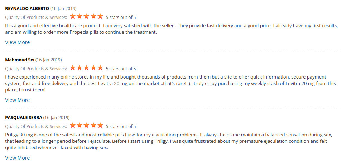This screenshot has height=165, width=346.
Task: Expand Mahmoud Sei's review with View More
Action: coord(17,100)
